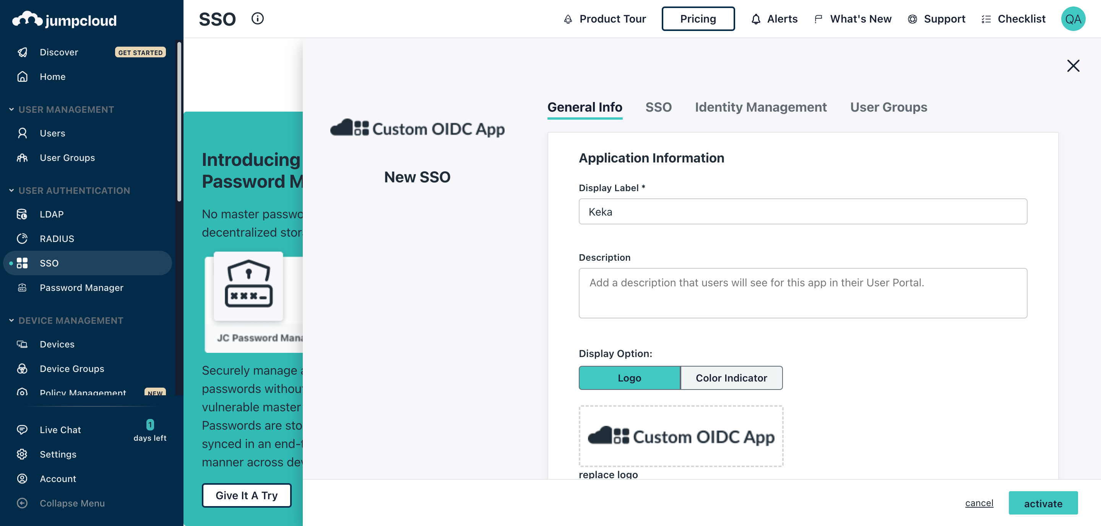Open the LDAP sidebar icon
Image resolution: width=1101 pixels, height=526 pixels.
click(x=22, y=214)
